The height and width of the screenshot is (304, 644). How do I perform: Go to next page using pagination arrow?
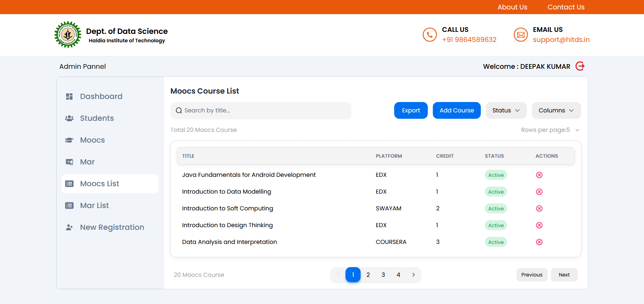[x=413, y=275]
